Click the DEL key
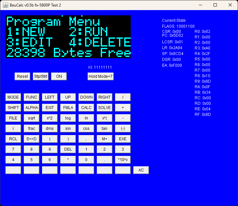 [x=68, y=149]
